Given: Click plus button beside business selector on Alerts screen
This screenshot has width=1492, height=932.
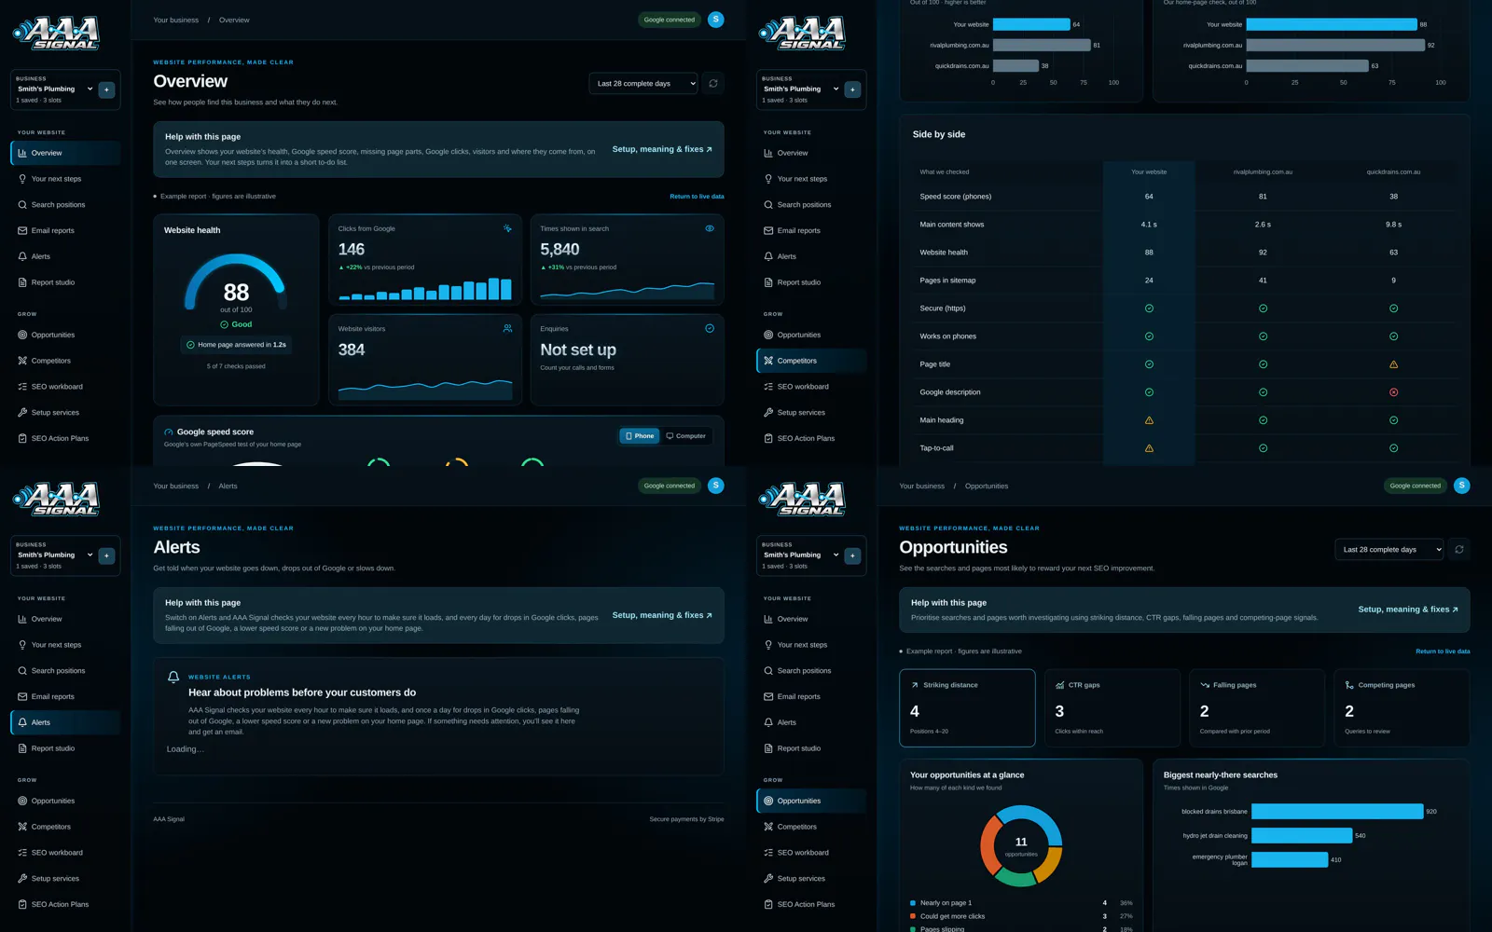Looking at the screenshot, I should pyautogui.click(x=106, y=555).
